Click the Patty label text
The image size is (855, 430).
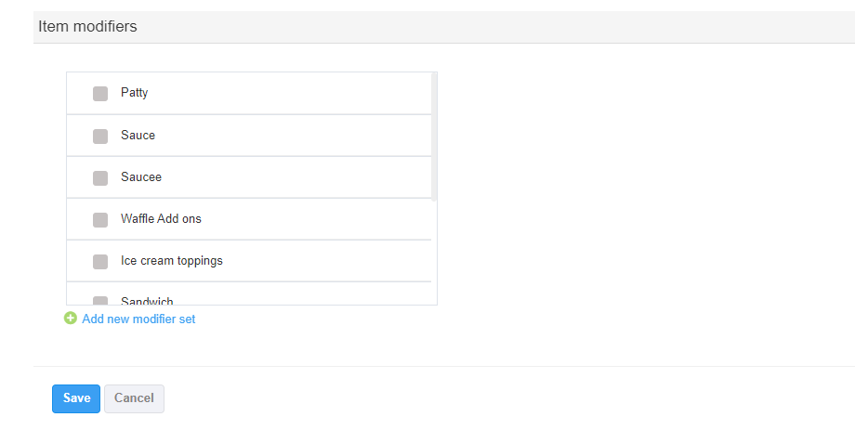[134, 93]
